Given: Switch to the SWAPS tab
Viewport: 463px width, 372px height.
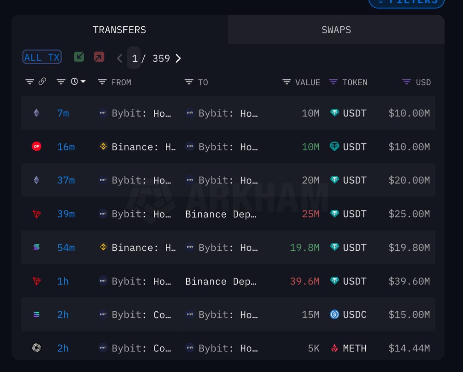Looking at the screenshot, I should pyautogui.click(x=336, y=30).
